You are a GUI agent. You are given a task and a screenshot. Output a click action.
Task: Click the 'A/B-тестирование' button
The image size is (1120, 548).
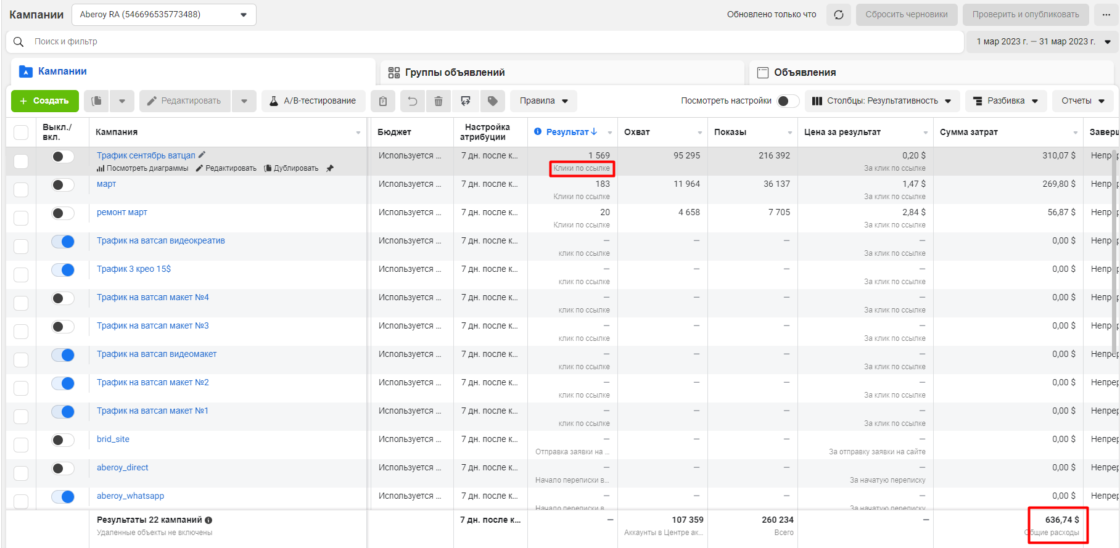[313, 101]
